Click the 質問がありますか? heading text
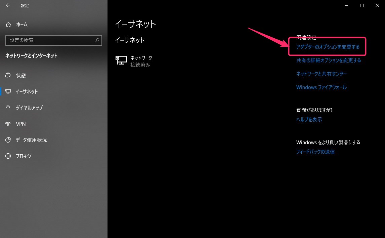Image resolution: width=385 pixels, height=238 pixels. [314, 110]
